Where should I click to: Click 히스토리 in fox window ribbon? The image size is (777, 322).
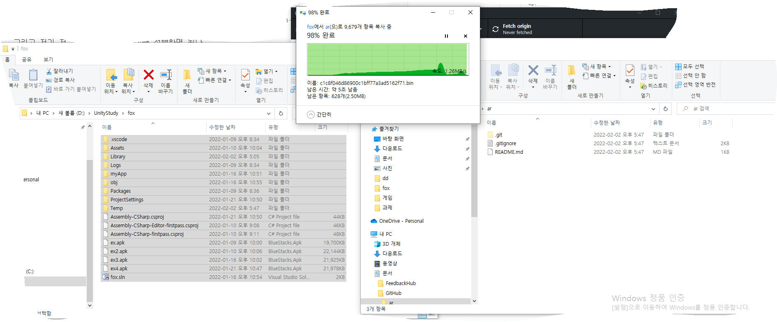click(x=269, y=90)
